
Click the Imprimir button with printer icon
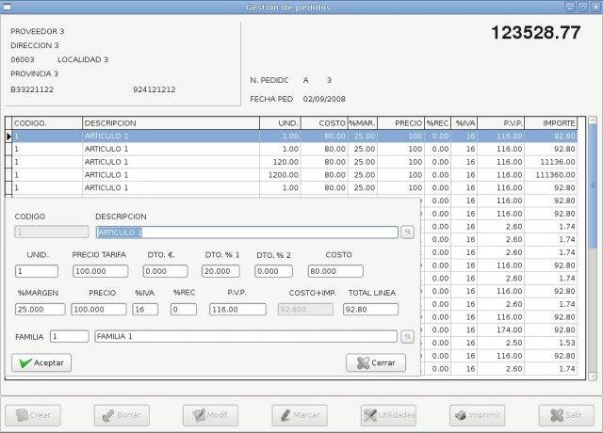click(x=478, y=415)
